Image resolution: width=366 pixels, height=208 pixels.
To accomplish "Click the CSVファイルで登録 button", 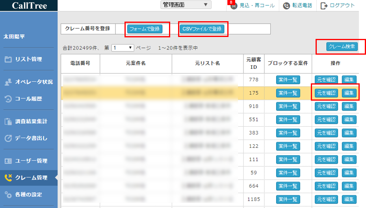I will click(202, 29).
